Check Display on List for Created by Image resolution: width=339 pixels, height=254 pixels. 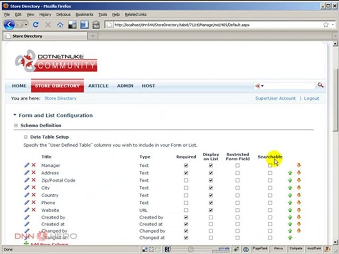pos(211,217)
